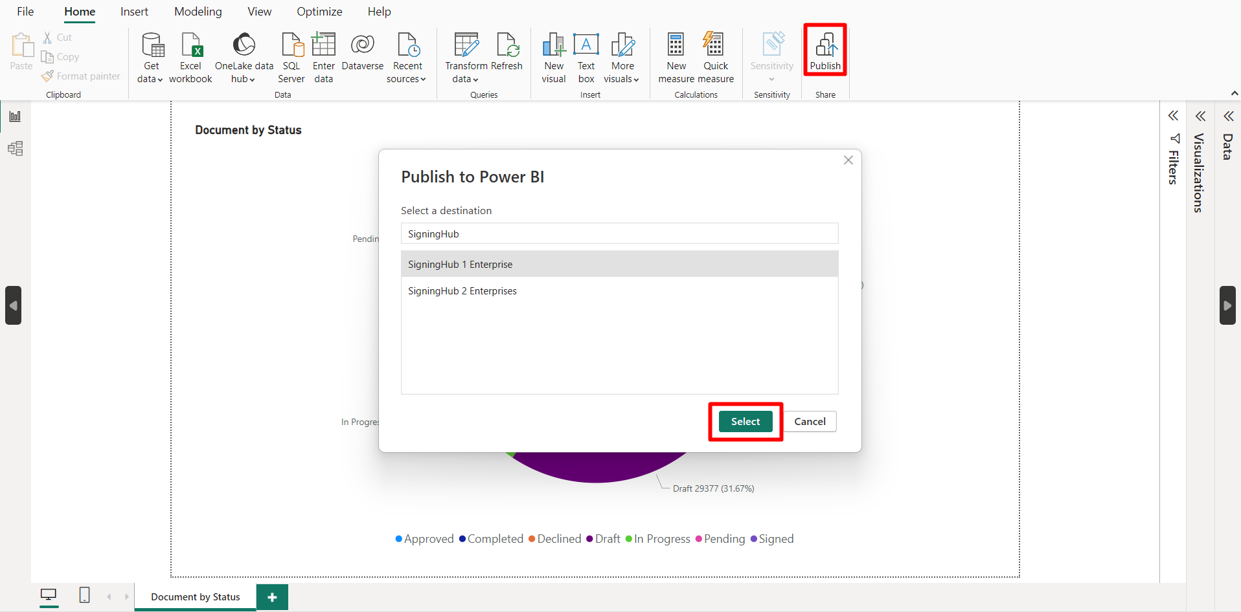Expand the right side arrow panel
This screenshot has height=612, width=1241.
pos(1227,305)
